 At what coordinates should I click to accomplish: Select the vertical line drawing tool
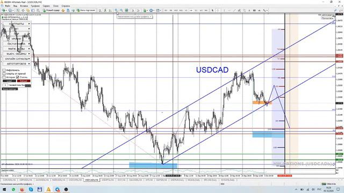[x=224, y=10]
